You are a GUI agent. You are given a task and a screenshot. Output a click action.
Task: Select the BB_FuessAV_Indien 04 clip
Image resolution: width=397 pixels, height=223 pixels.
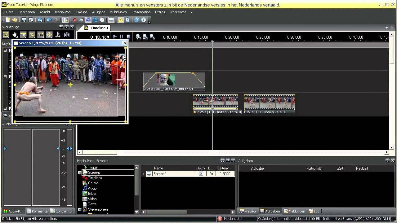pyautogui.click(x=174, y=81)
